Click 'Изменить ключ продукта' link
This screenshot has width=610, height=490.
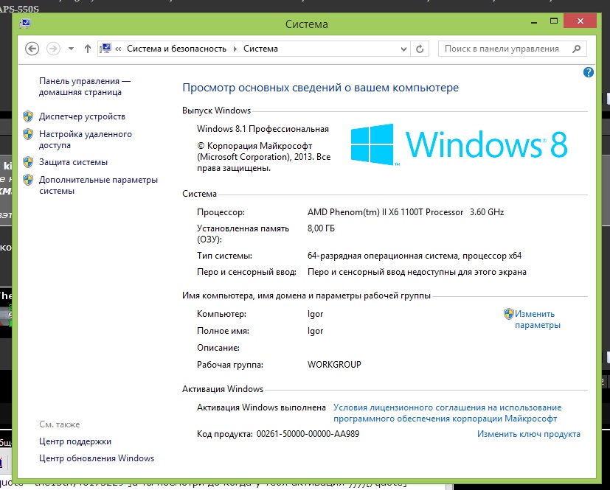pyautogui.click(x=529, y=434)
